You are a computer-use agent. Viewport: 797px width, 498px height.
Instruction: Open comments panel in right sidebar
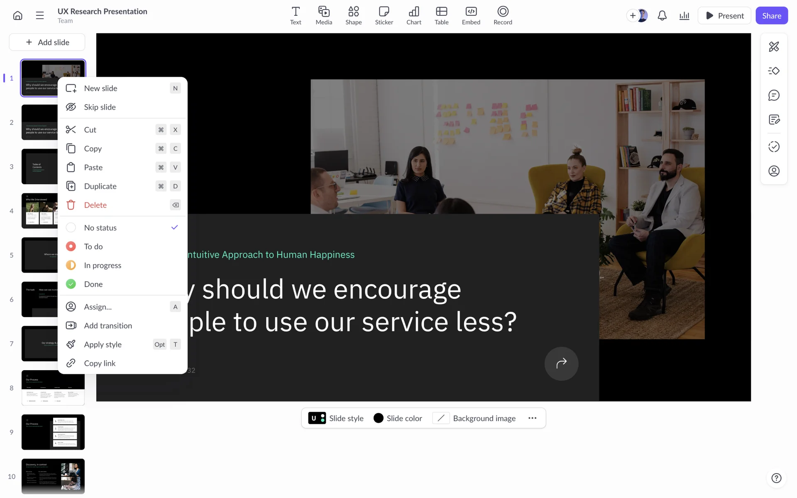pos(774,95)
